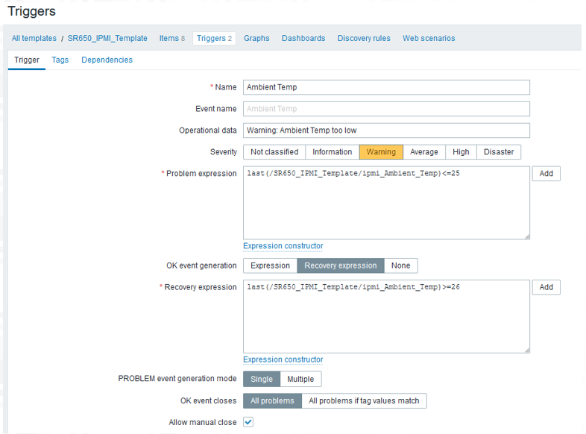Click Add next to Recovery expression
The height and width of the screenshot is (434, 586).
coord(546,287)
